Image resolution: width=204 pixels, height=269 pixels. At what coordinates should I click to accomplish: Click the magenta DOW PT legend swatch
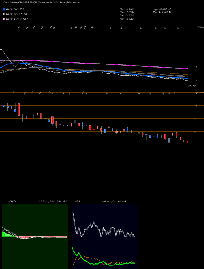pyautogui.click(x=4, y=19)
